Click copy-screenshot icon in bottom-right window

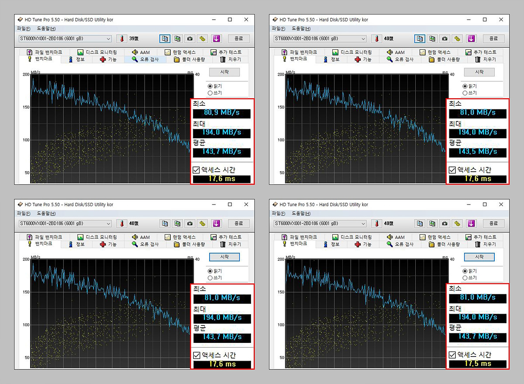coord(432,223)
